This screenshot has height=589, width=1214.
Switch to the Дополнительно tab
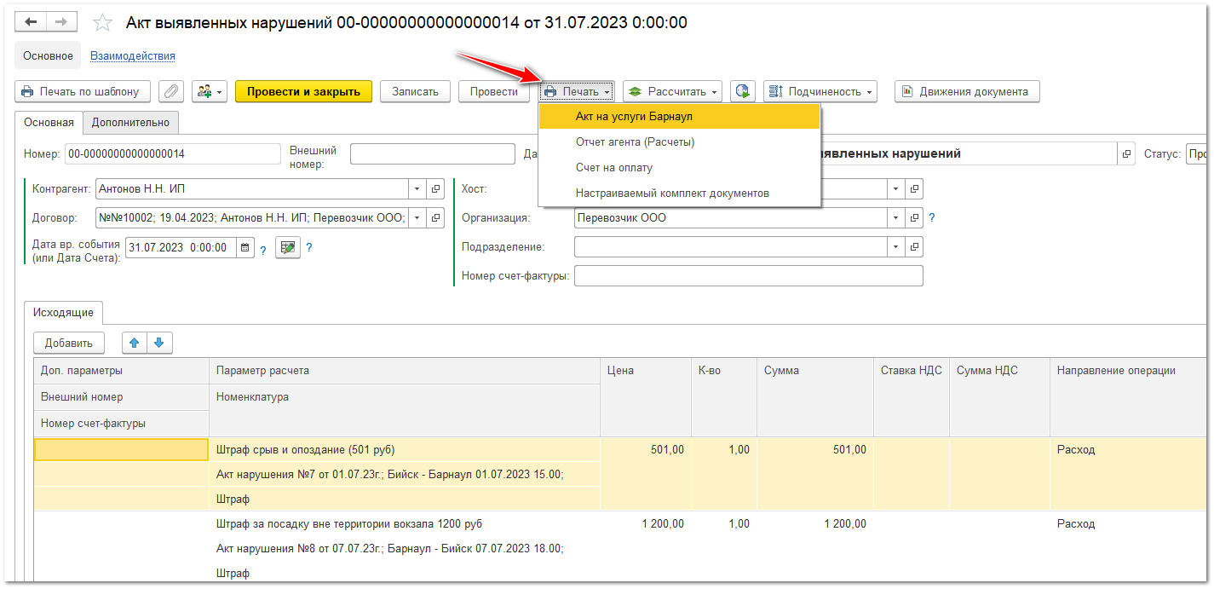130,122
